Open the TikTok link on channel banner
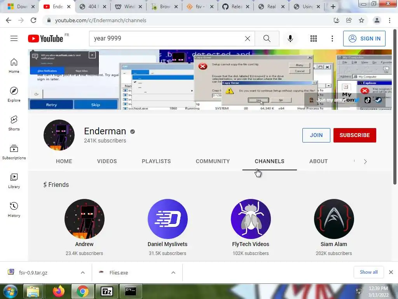 pos(368,100)
